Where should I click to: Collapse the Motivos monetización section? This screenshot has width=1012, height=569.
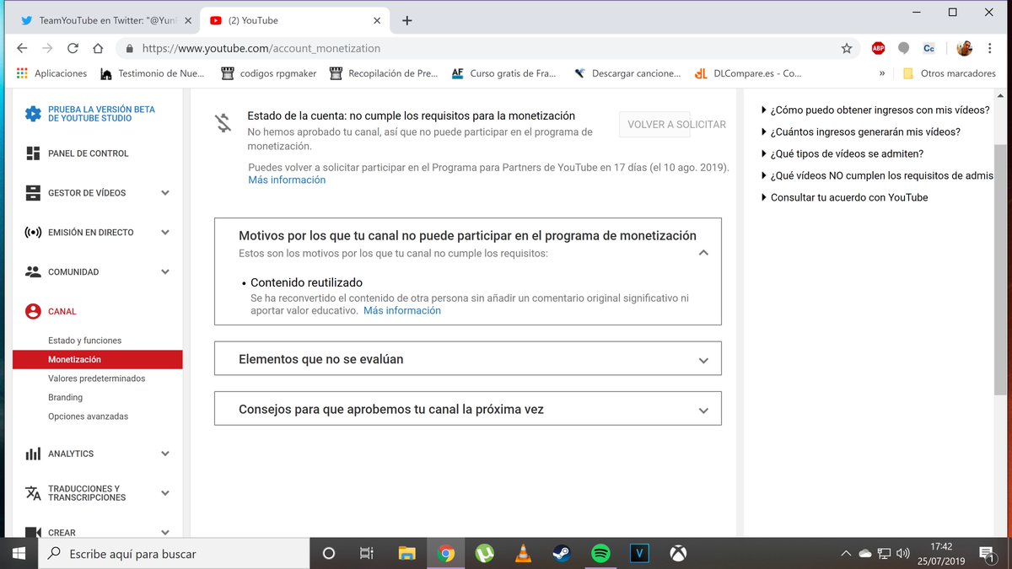(x=703, y=253)
